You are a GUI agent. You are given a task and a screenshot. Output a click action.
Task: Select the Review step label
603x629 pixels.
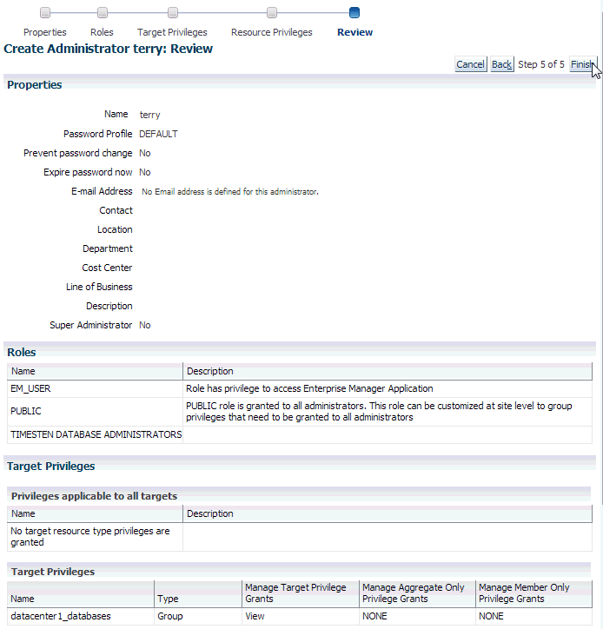[355, 32]
